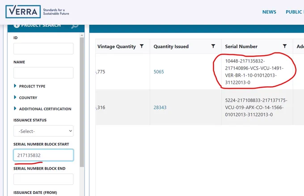
Task: Select serial number starting with 5224-217108833
Action: [x=256, y=108]
